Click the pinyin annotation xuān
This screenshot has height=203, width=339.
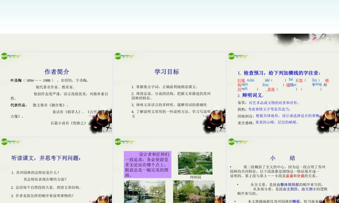251,80
